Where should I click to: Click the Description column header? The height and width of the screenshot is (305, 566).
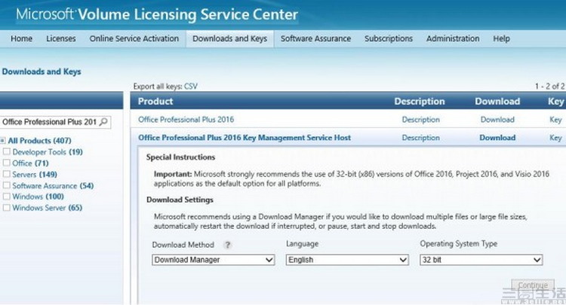(x=420, y=102)
